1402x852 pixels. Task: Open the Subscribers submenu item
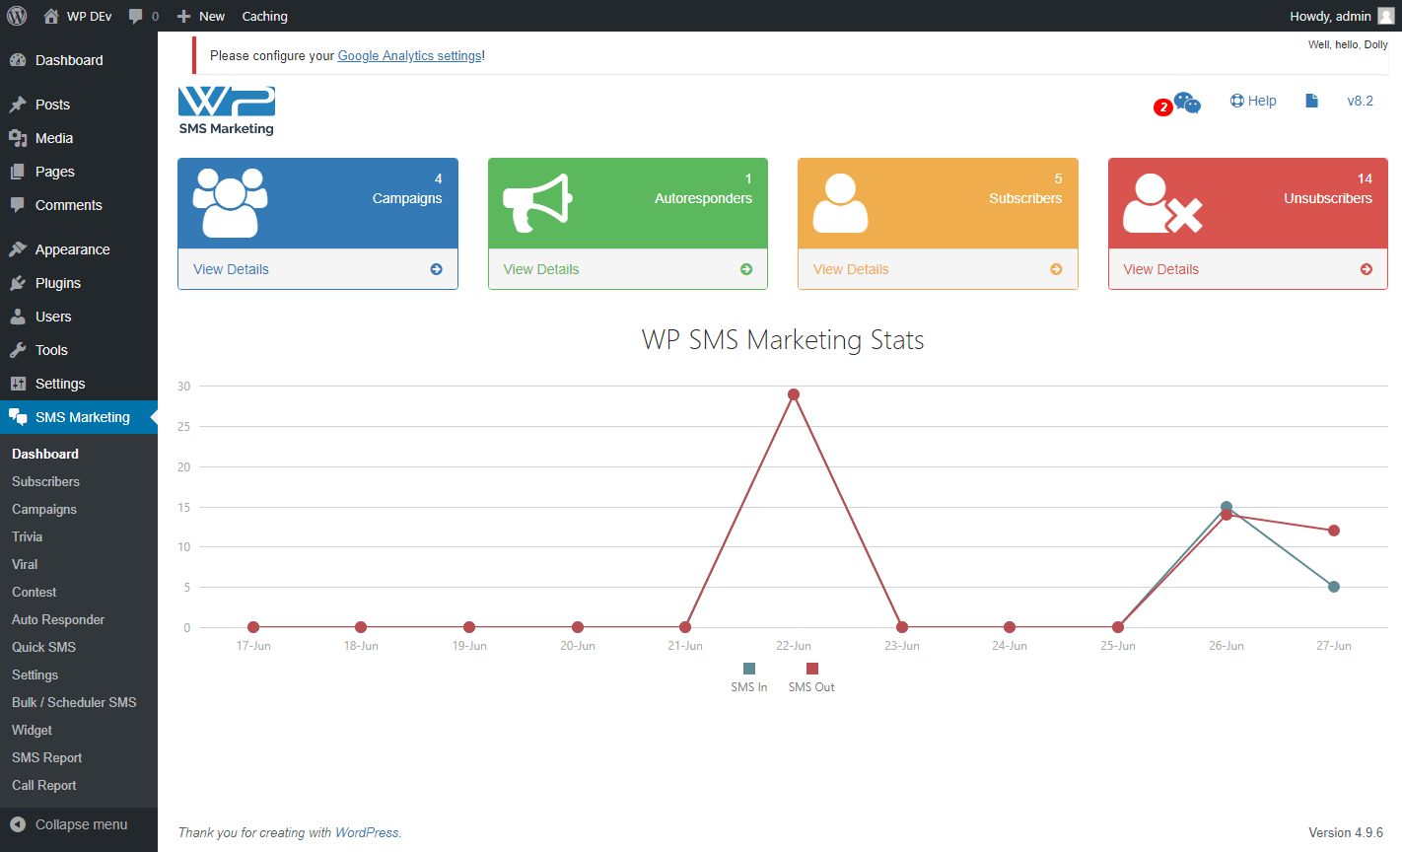point(45,481)
